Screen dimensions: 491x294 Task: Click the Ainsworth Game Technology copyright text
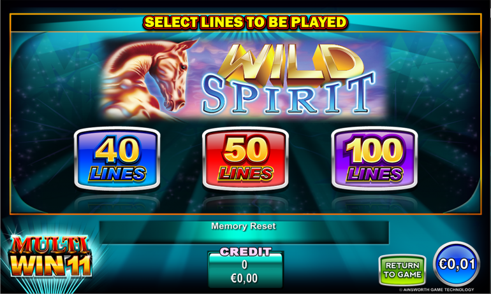click(x=437, y=290)
